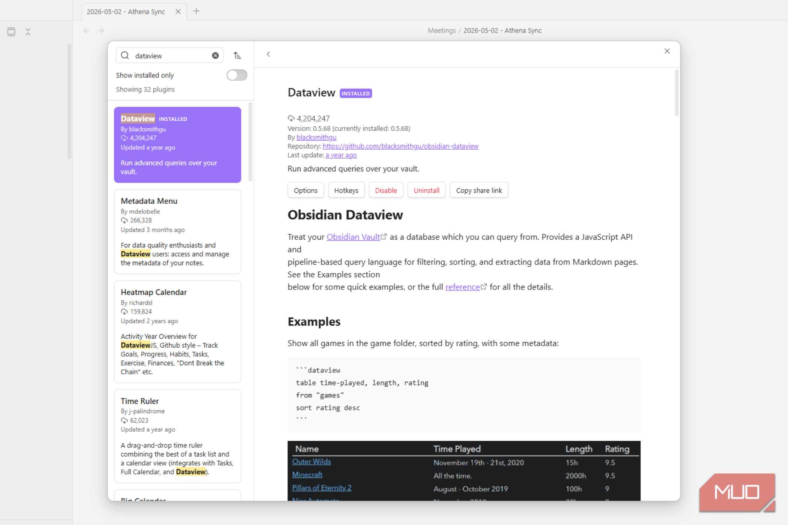Click 'Updated 2 years ago' text
Screen dimensions: 788x525
coord(149,321)
